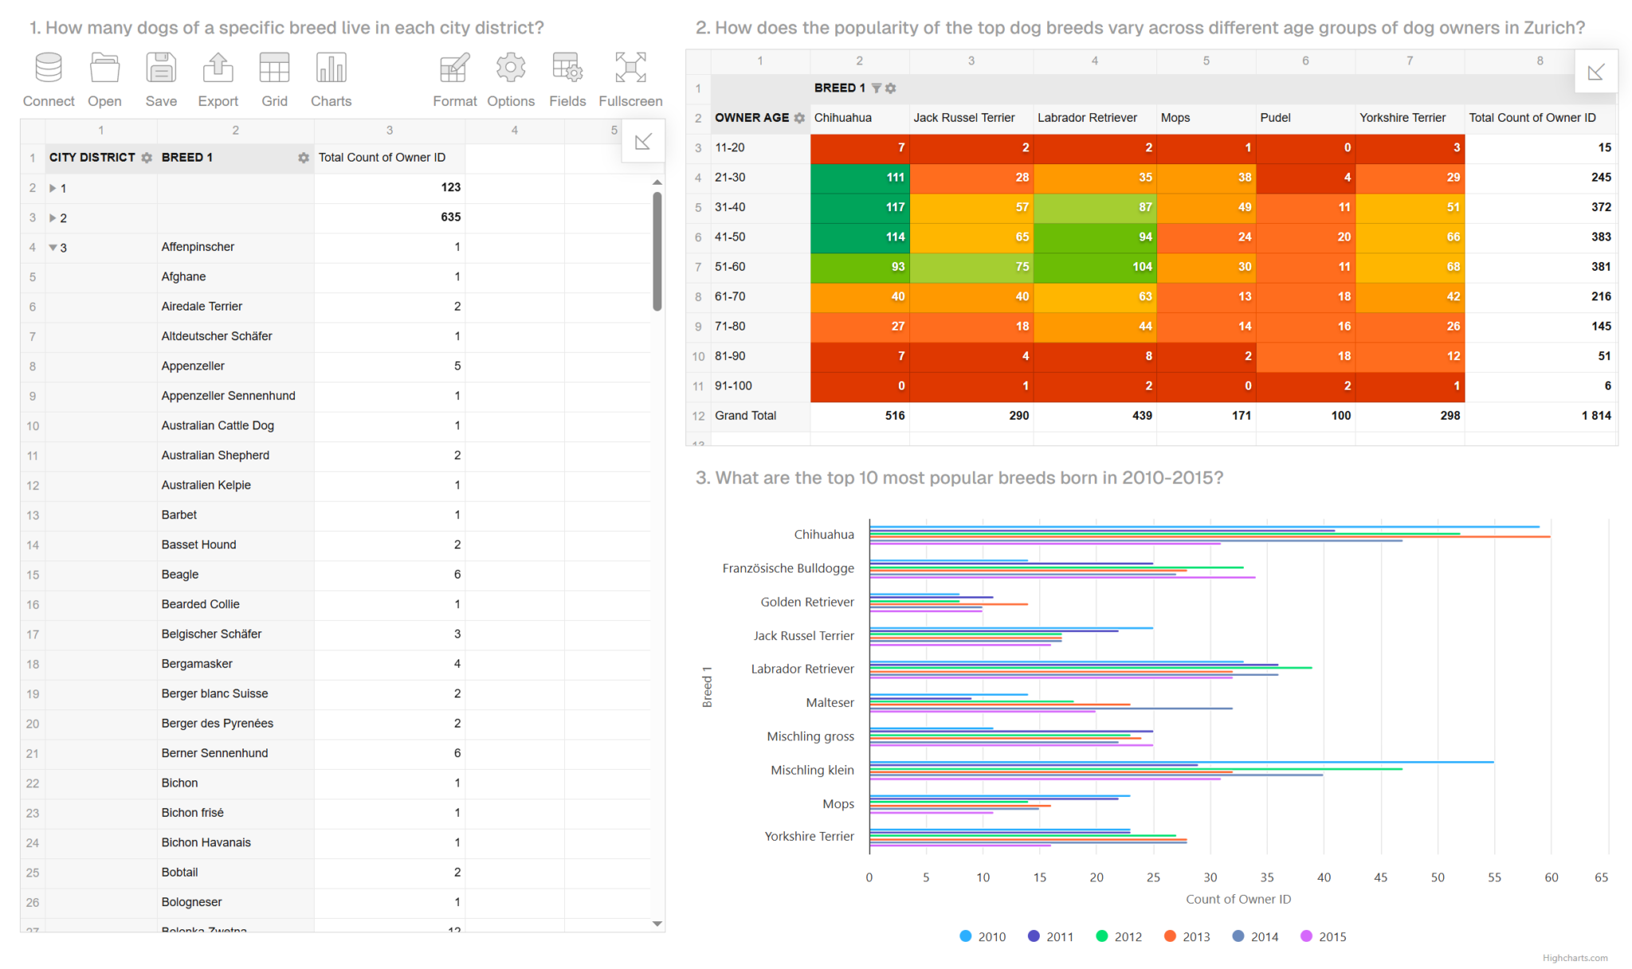
Task: Toggle the 2010 series in chart legend
Action: click(x=982, y=936)
